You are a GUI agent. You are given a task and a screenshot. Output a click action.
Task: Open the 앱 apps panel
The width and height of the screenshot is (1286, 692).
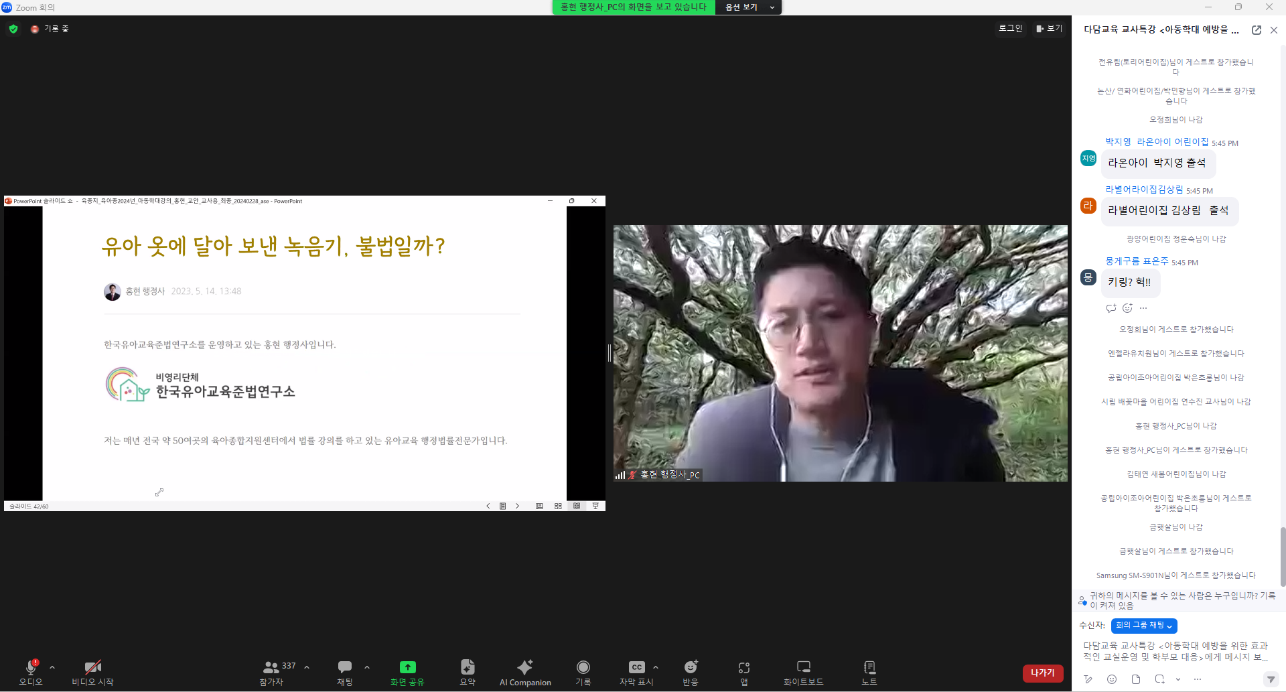pyautogui.click(x=743, y=672)
